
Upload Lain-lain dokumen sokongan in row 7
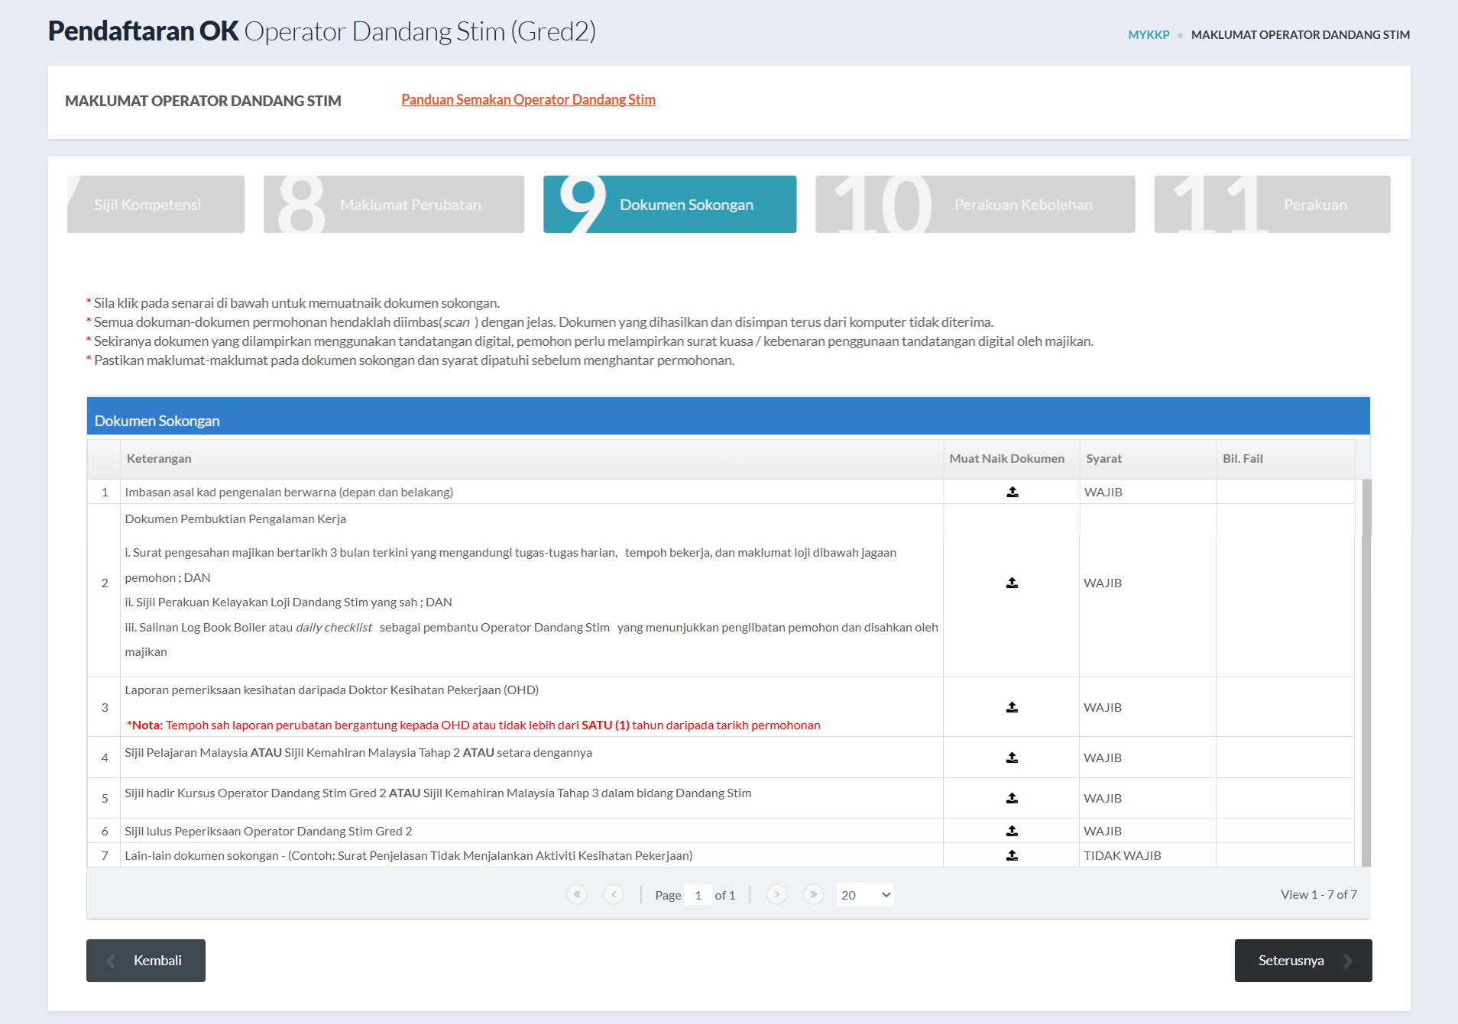pyautogui.click(x=1012, y=855)
